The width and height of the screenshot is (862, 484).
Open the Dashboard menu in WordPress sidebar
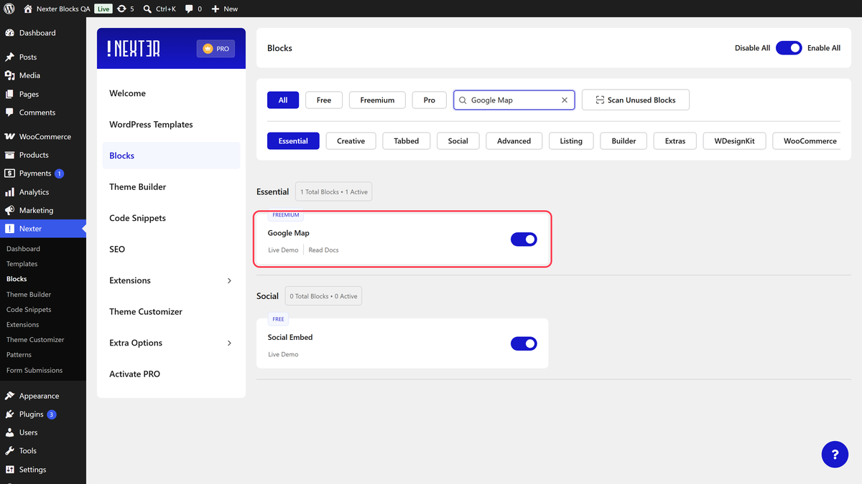pyautogui.click(x=43, y=33)
